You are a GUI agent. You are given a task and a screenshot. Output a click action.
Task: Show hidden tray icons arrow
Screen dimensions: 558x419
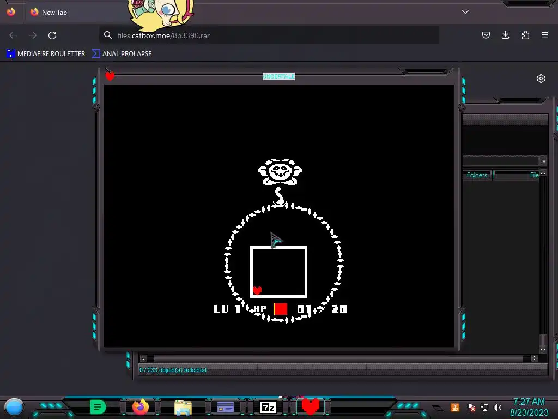[438, 408]
